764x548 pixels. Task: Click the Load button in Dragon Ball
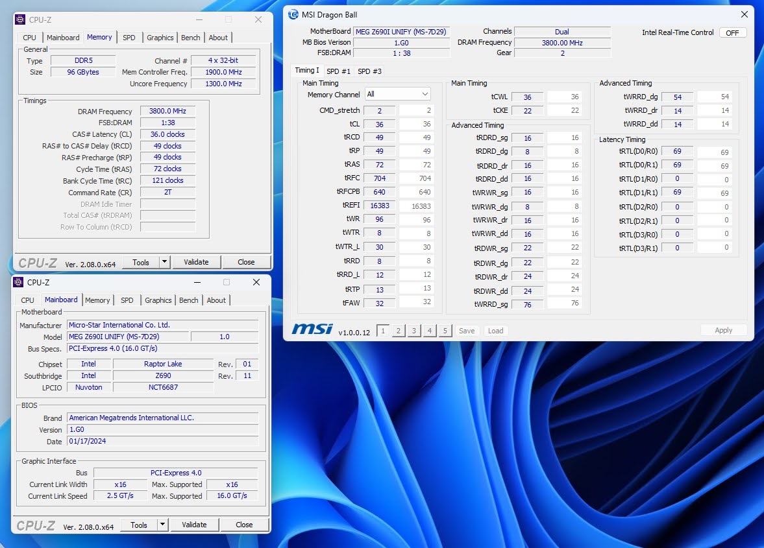(495, 331)
